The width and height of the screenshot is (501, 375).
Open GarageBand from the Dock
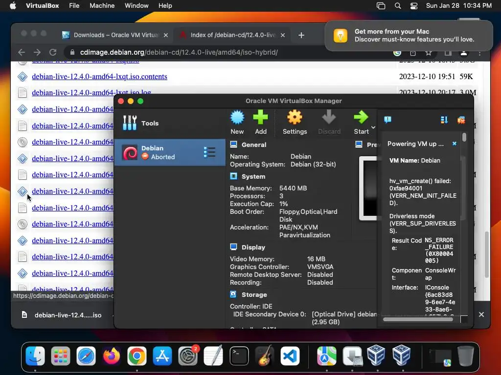click(265, 356)
